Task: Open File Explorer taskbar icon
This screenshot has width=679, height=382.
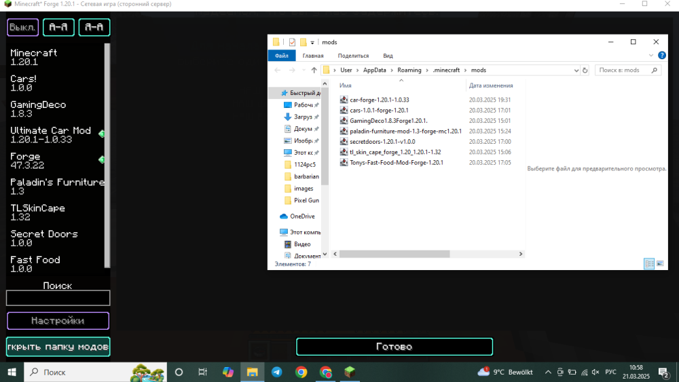Action: pos(252,372)
